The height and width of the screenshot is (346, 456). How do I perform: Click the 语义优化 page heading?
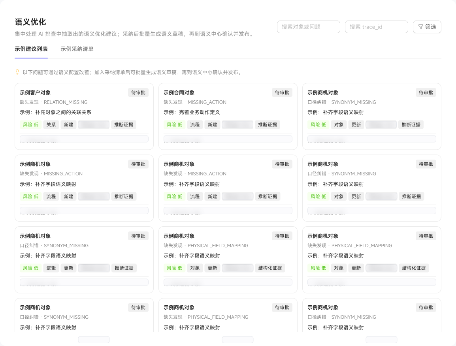coord(30,22)
